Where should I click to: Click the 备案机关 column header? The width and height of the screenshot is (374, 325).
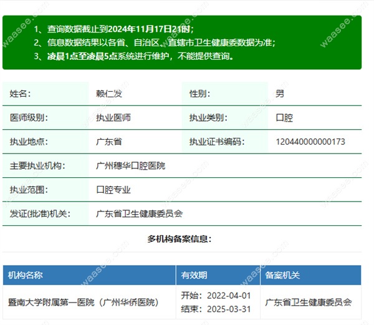tap(282, 275)
